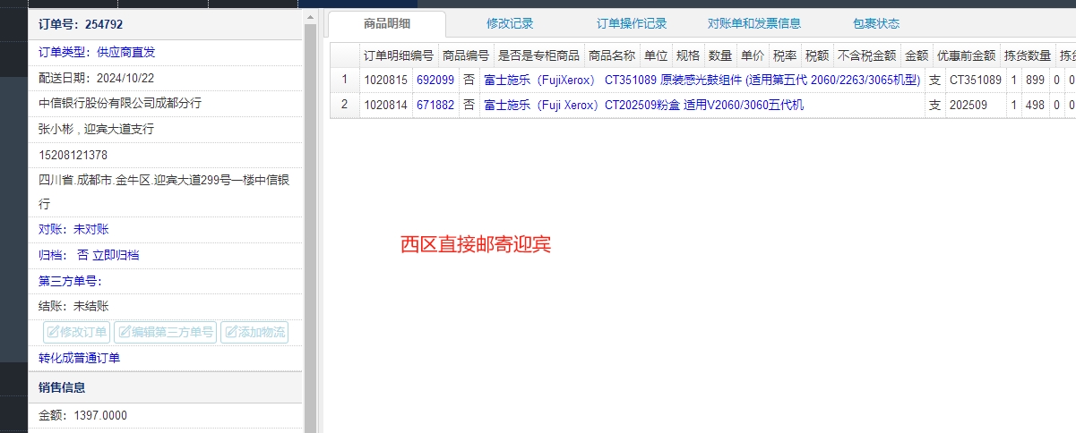
Task: Click the 配送日期：2024/10/22 row
Action: [166, 78]
